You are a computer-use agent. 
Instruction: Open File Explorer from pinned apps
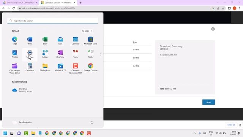45,67
